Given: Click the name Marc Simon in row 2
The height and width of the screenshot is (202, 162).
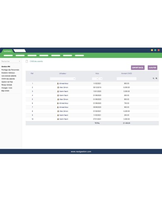Looking at the screenshot, I should 64,87.
